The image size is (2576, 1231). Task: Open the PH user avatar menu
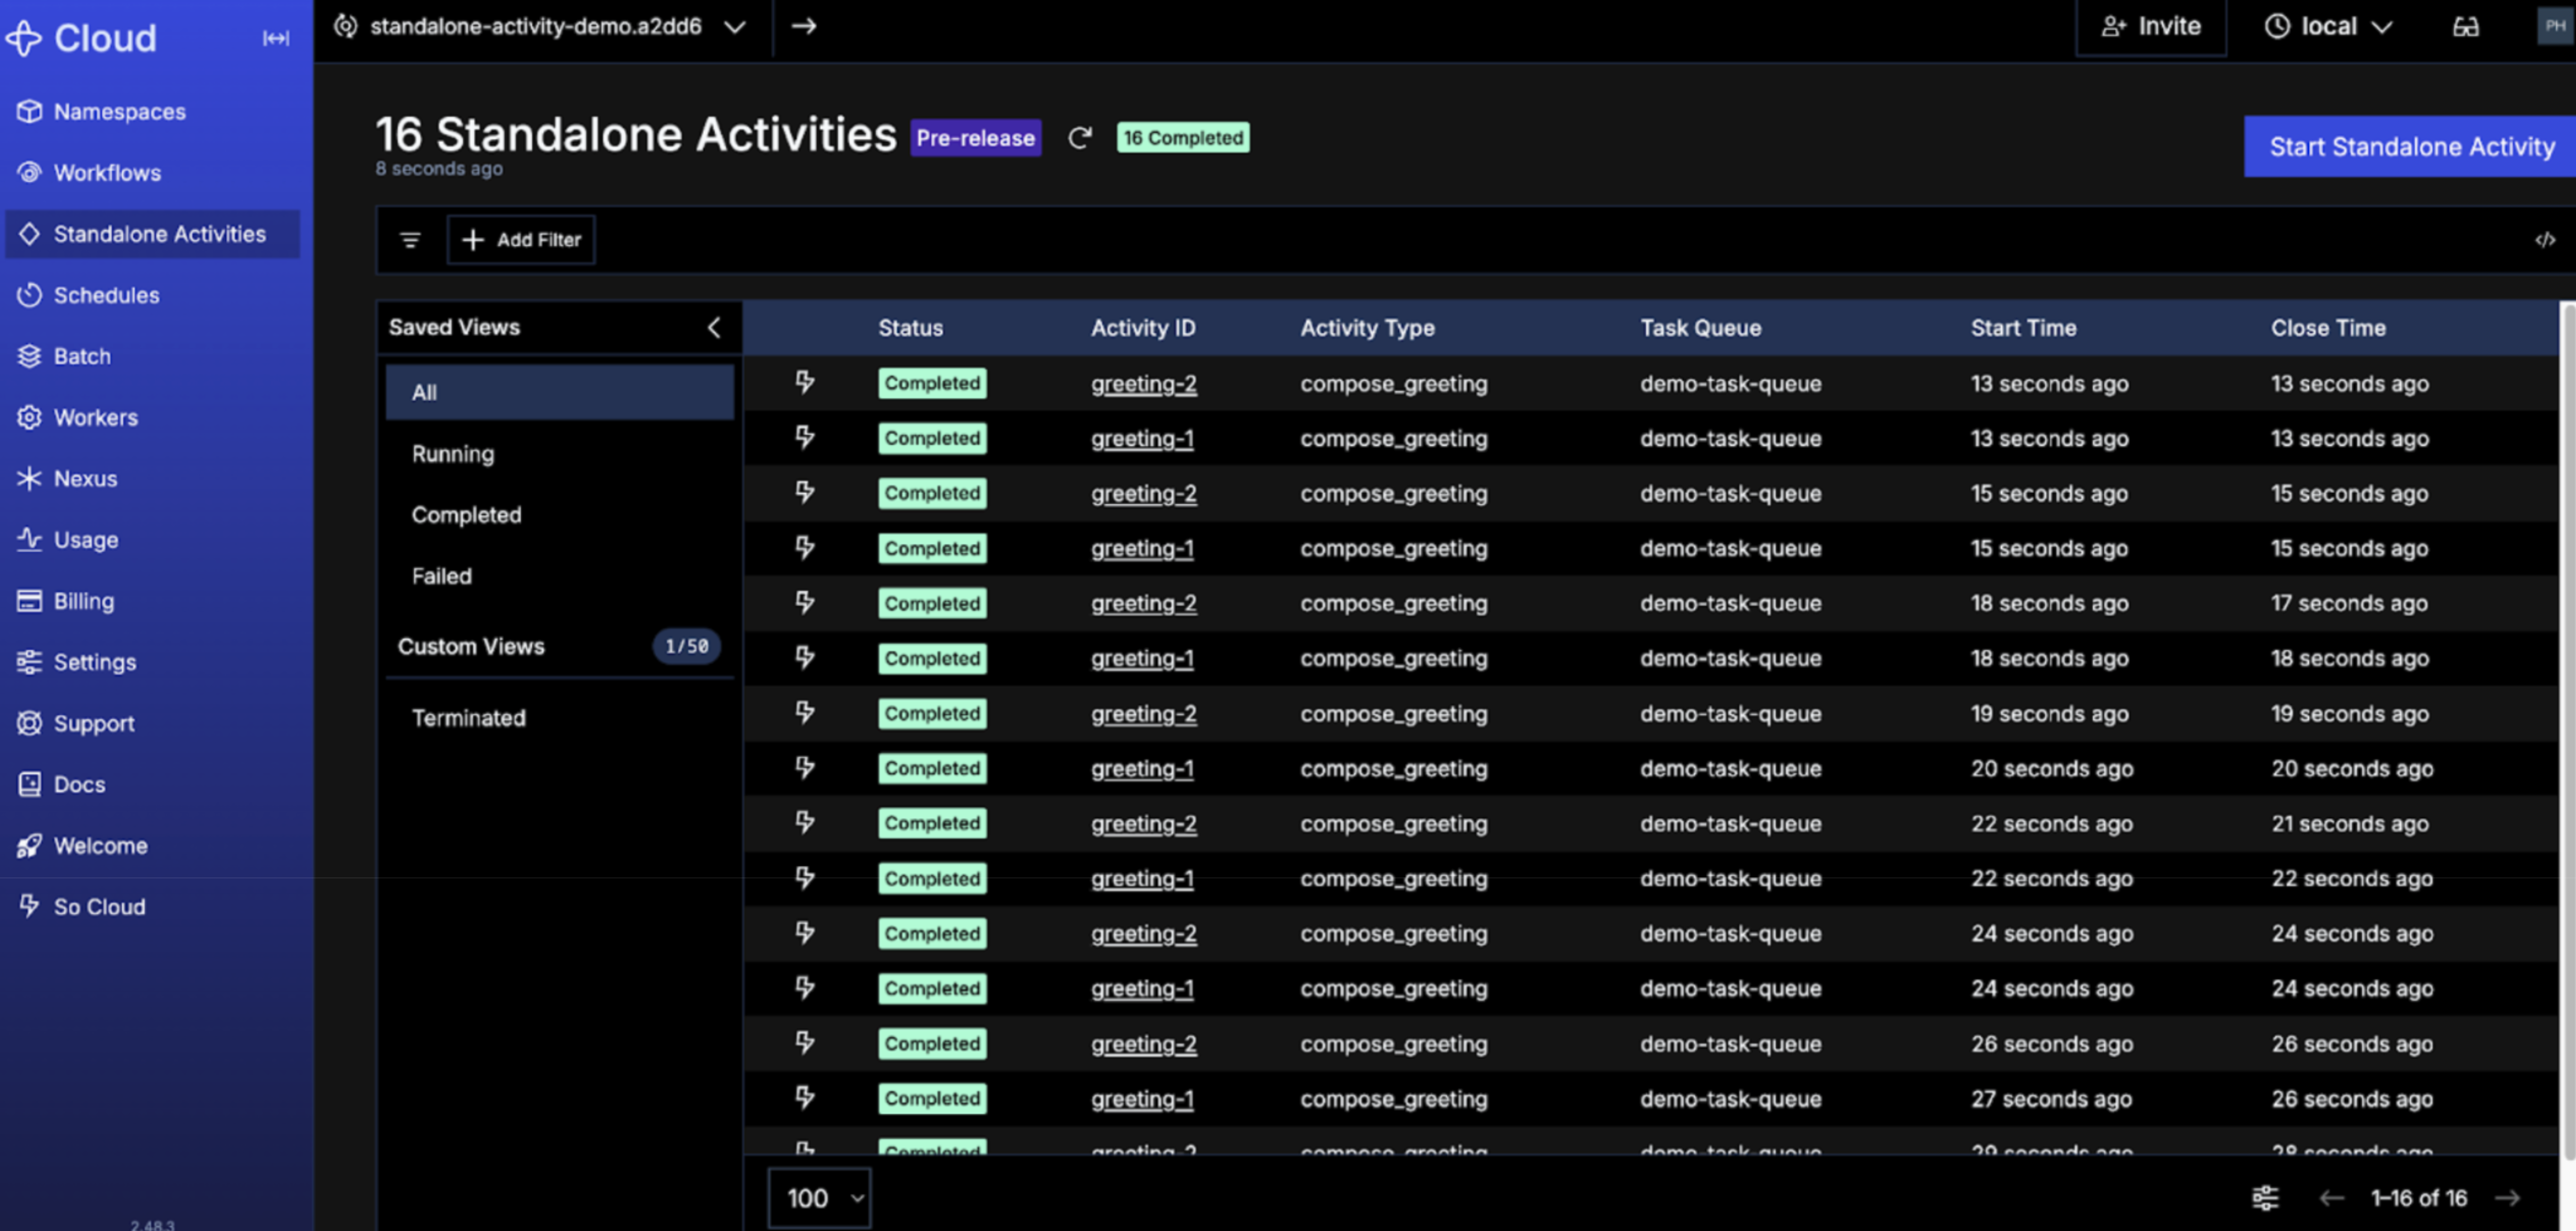2555,26
